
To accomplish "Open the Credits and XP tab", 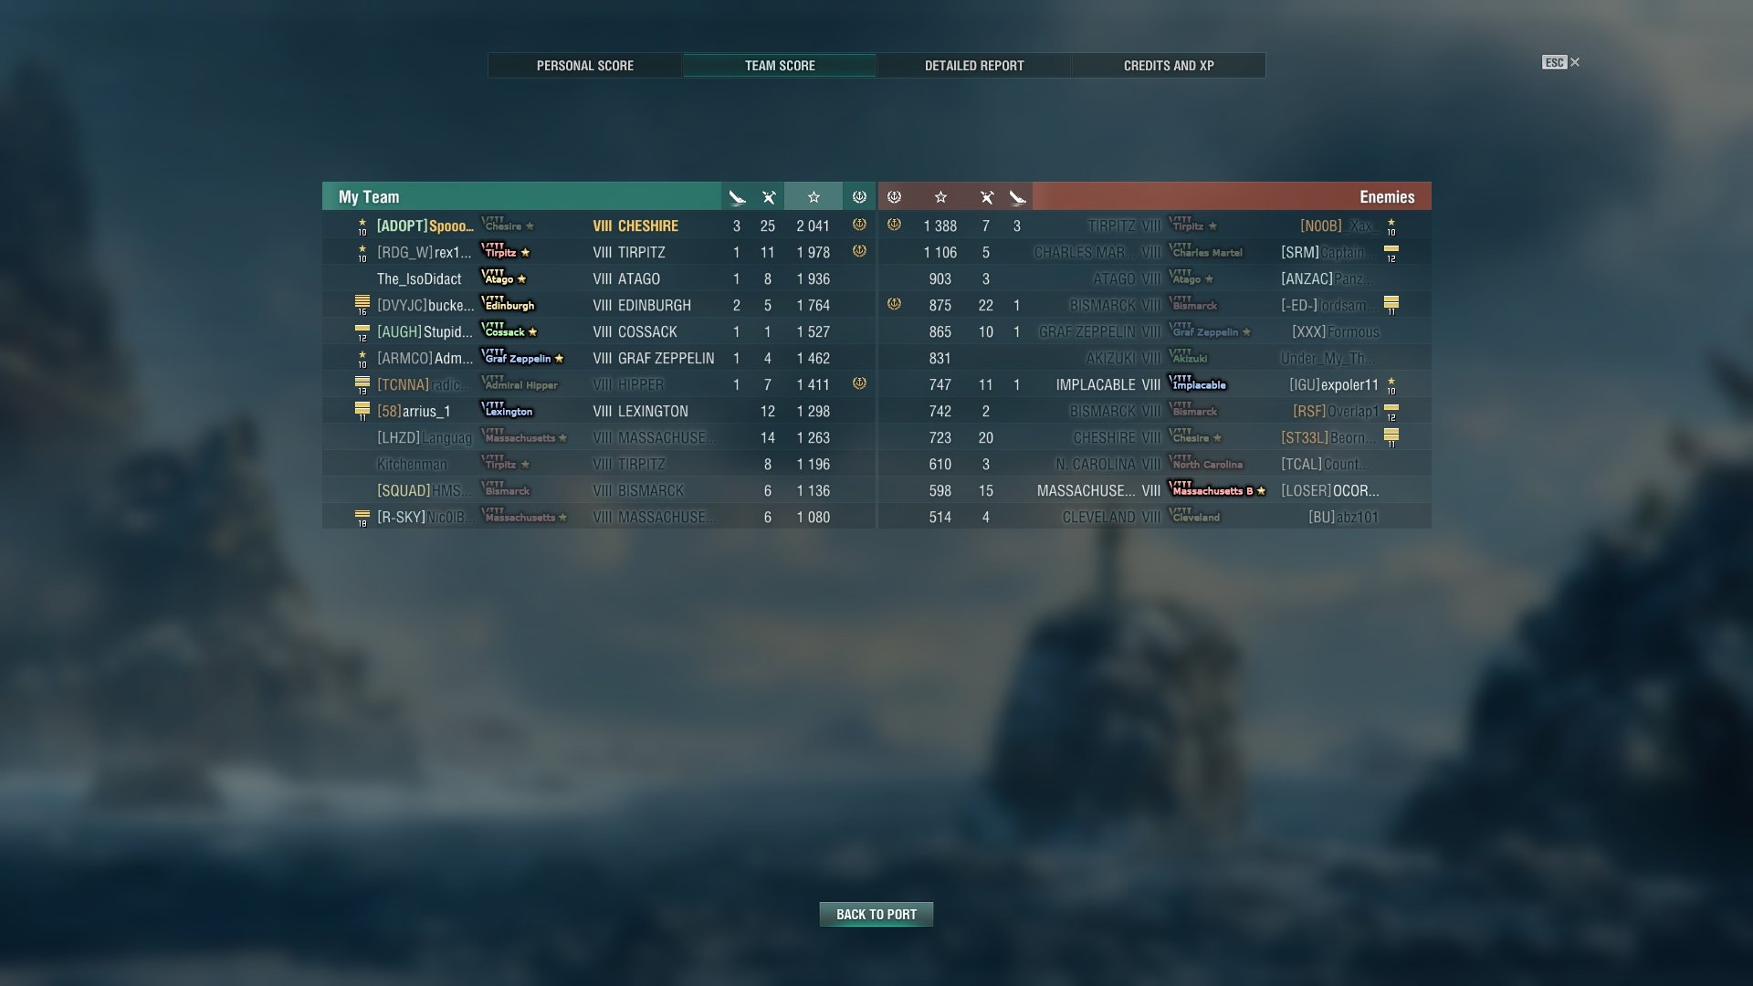I will pyautogui.click(x=1169, y=66).
